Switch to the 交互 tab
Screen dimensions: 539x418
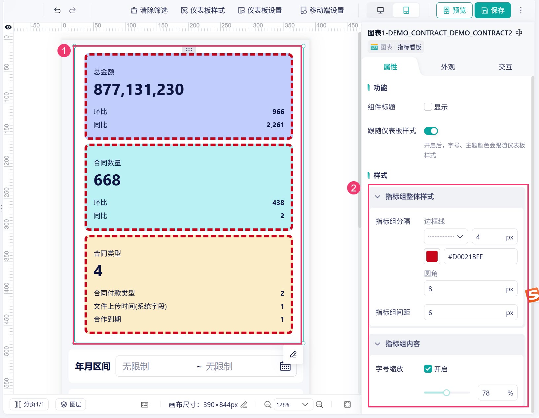pos(505,67)
